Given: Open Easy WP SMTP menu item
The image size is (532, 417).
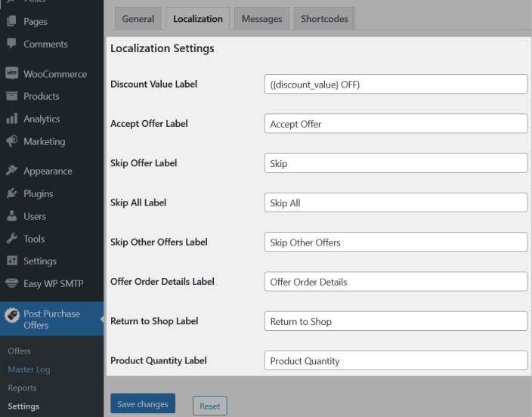Looking at the screenshot, I should (53, 283).
